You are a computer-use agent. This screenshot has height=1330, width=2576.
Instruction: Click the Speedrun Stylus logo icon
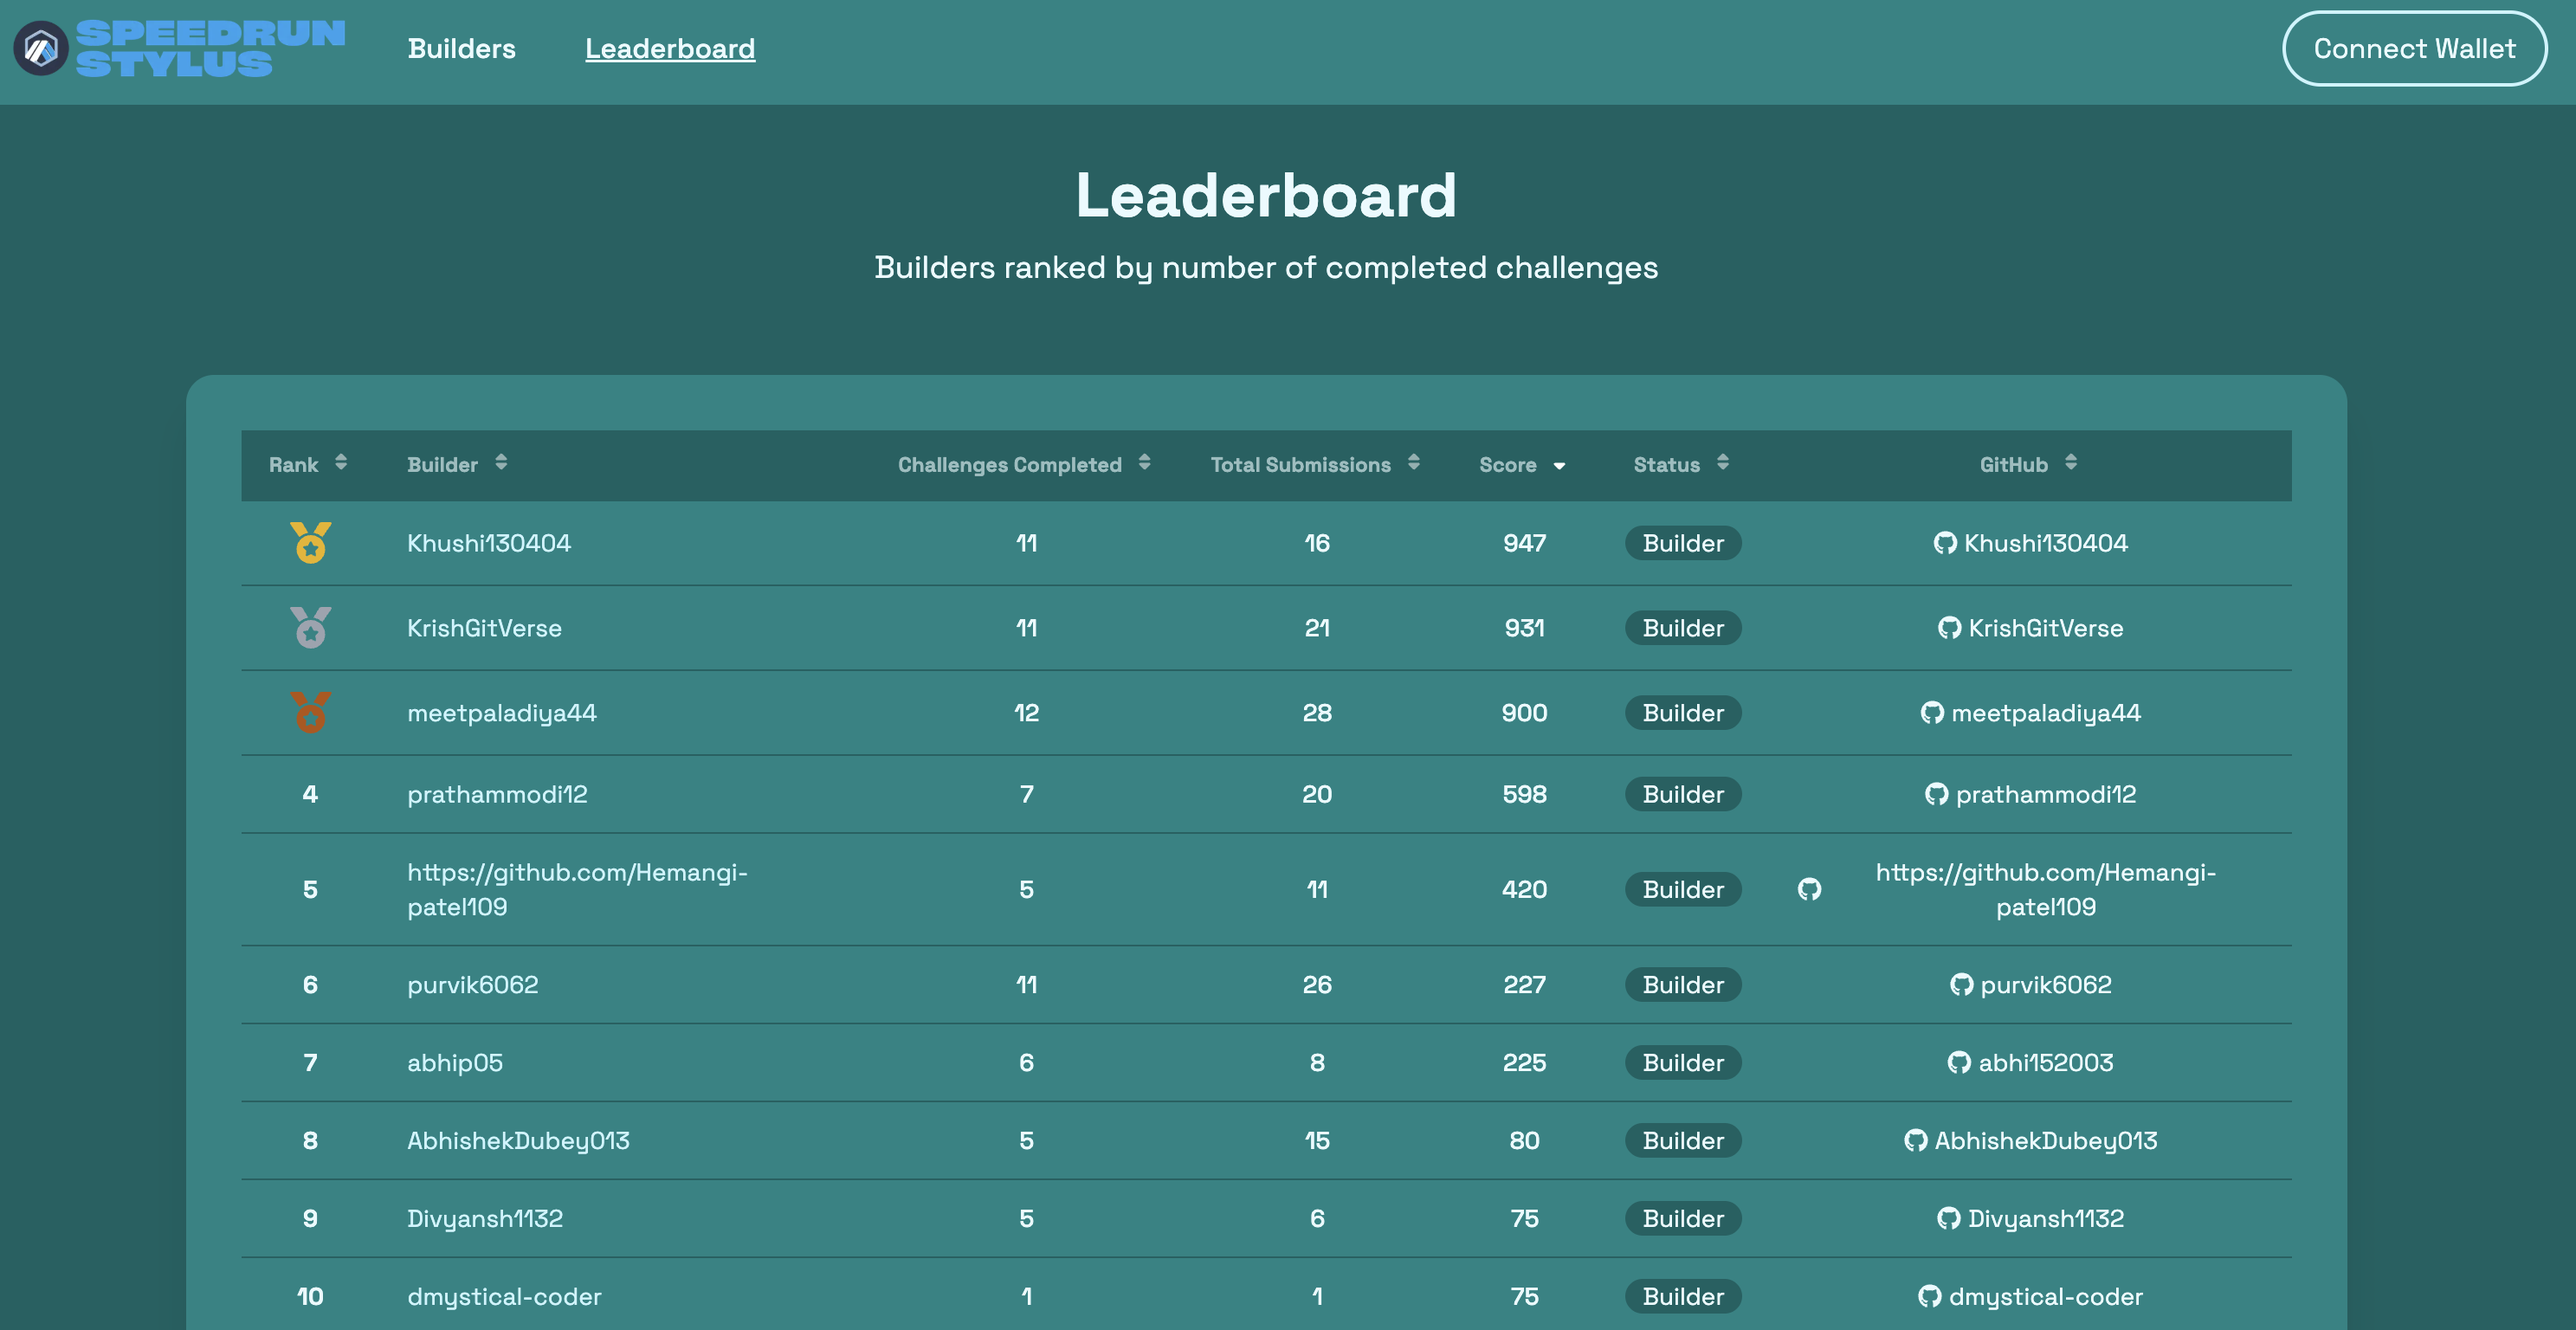(41, 48)
